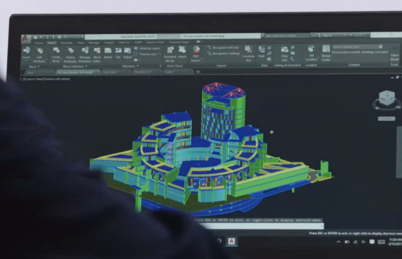402x259 pixels.
Task: Click the Manage Attributes tool
Action: [x=85, y=55]
